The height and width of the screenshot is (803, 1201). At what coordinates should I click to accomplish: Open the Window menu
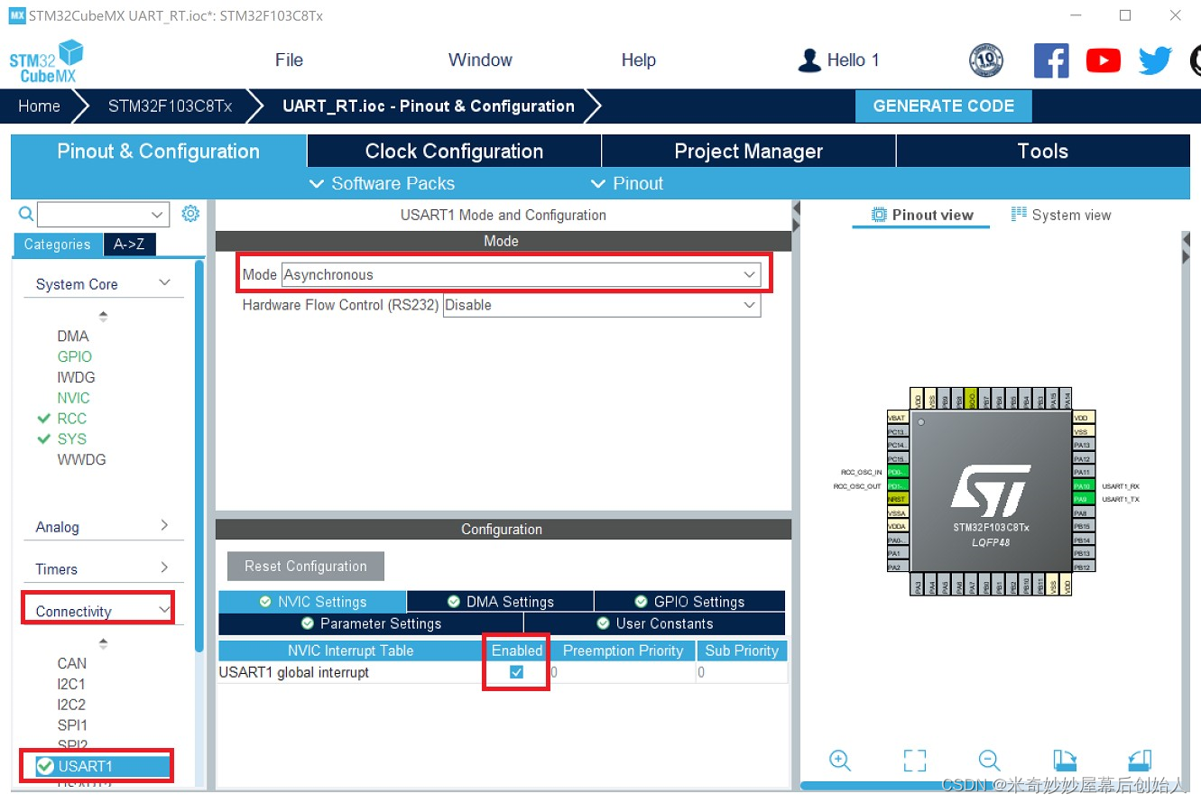[x=480, y=60]
